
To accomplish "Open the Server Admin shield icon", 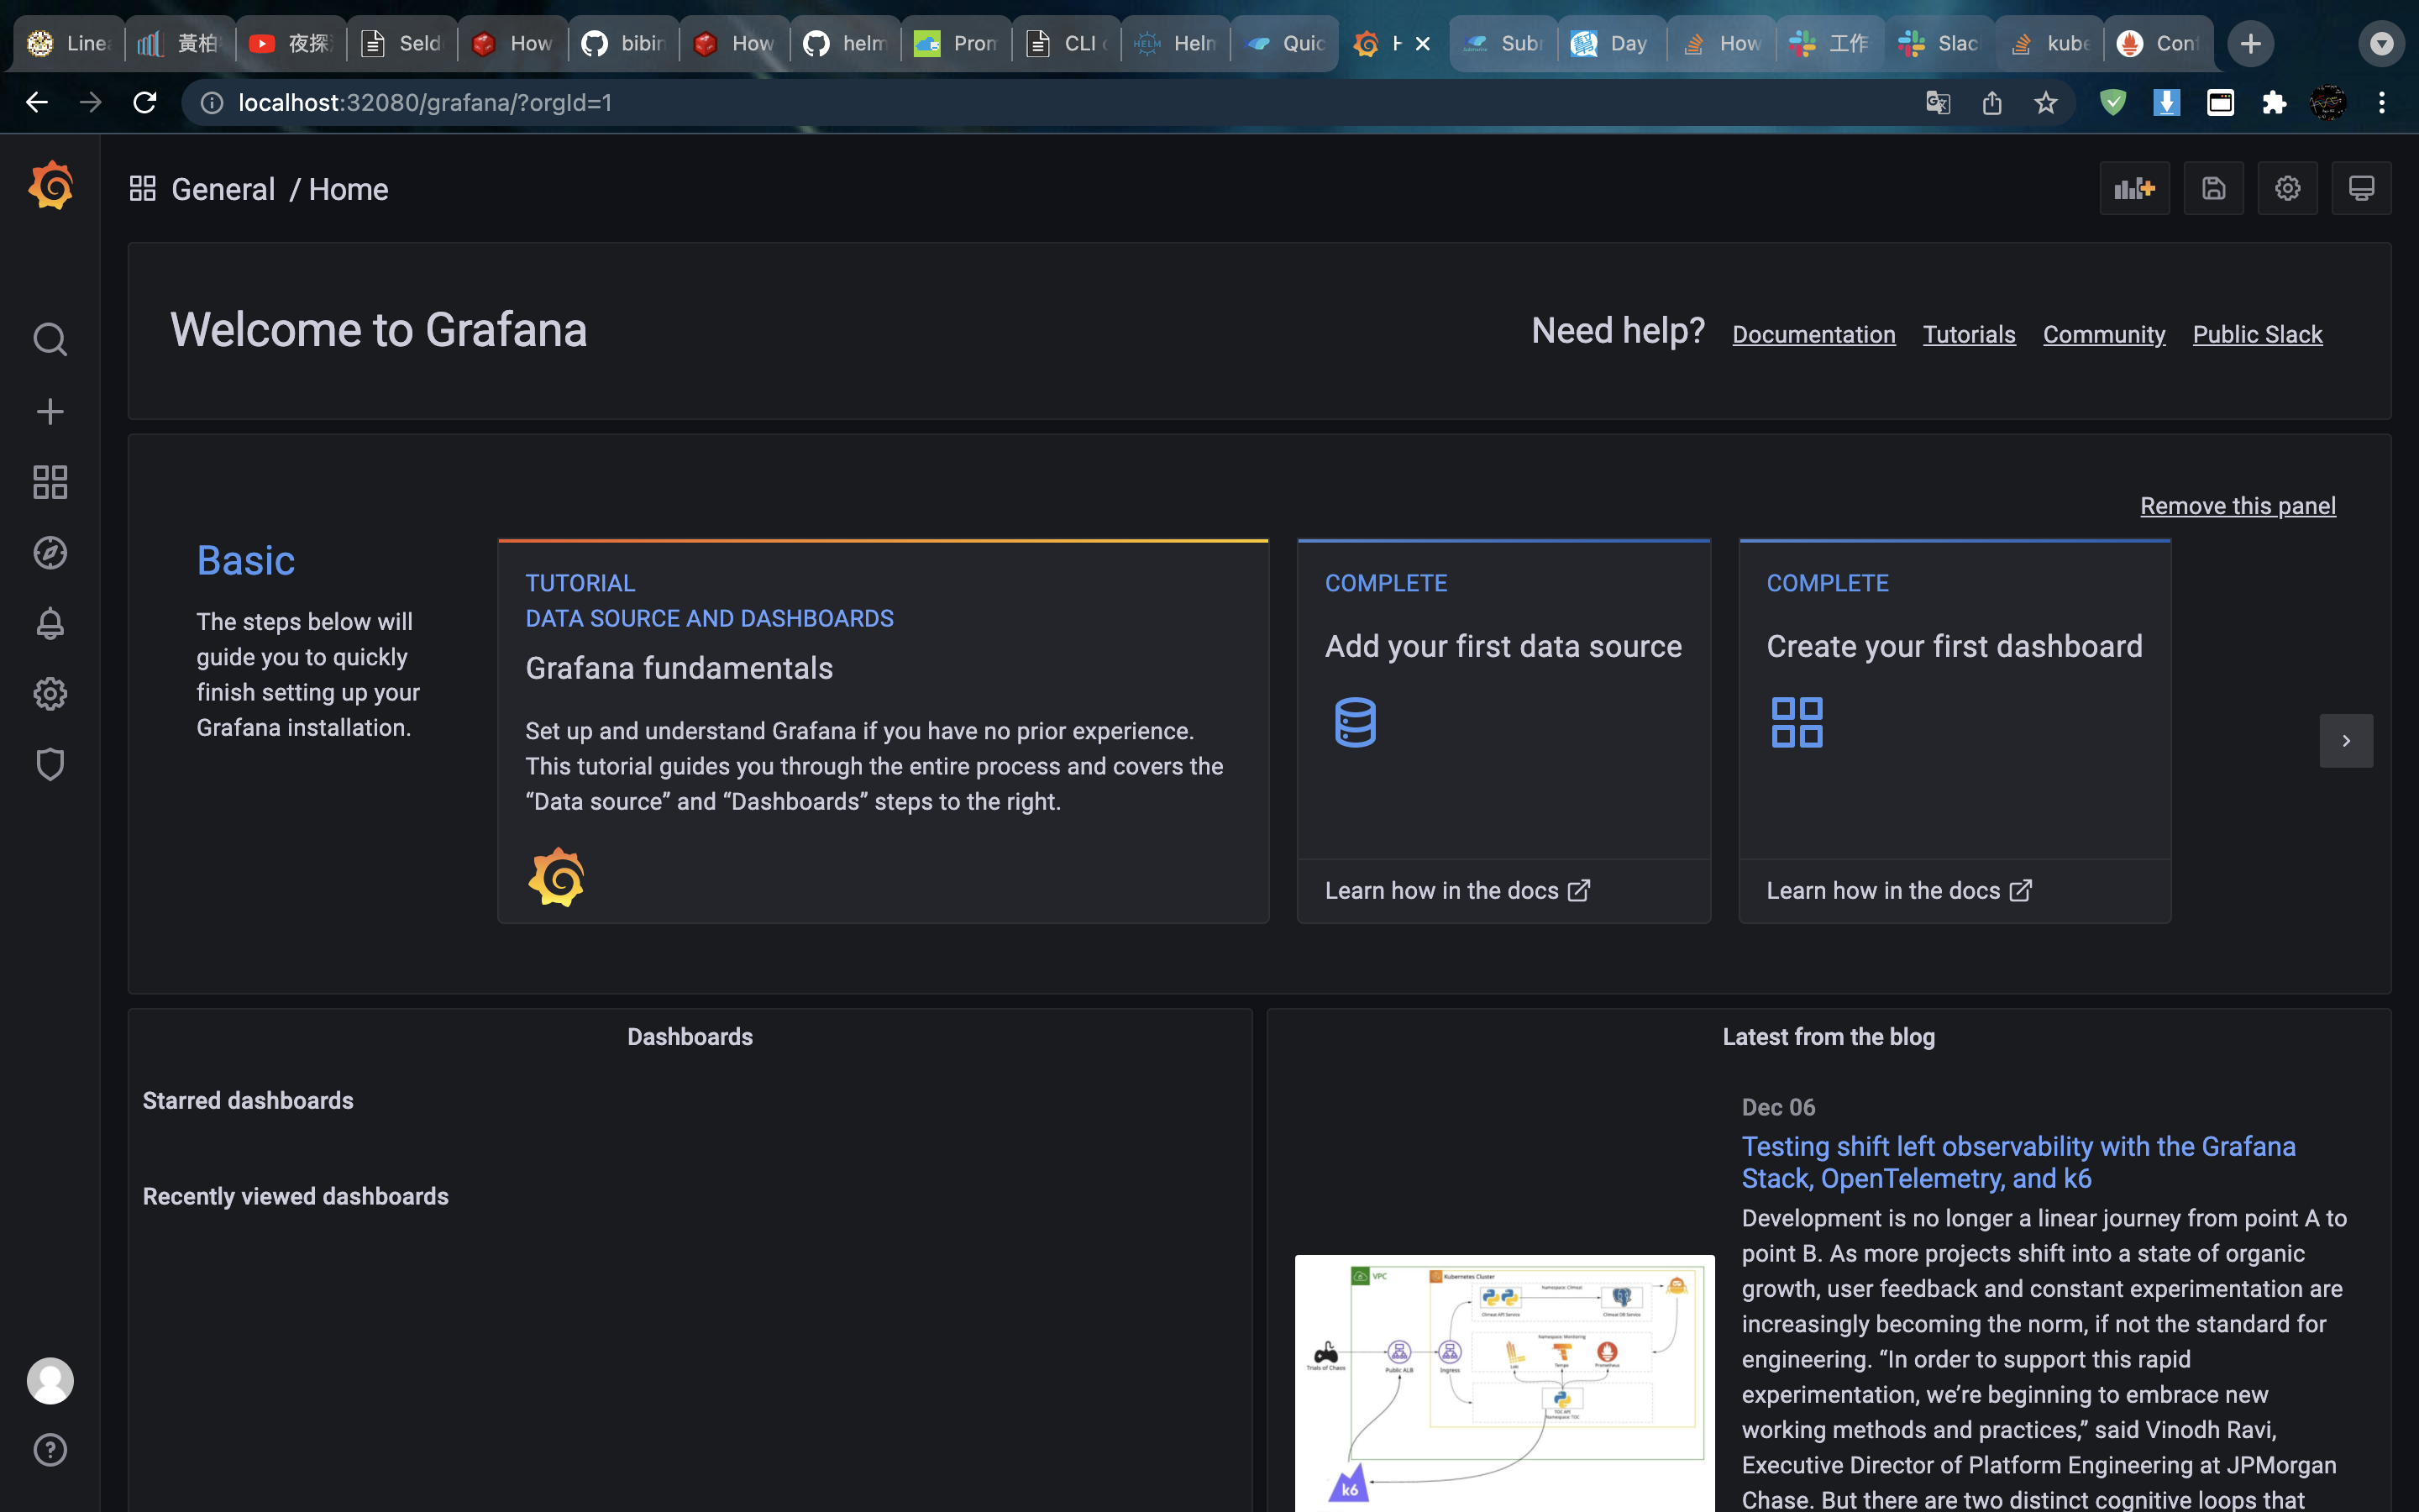I will pos(50,765).
